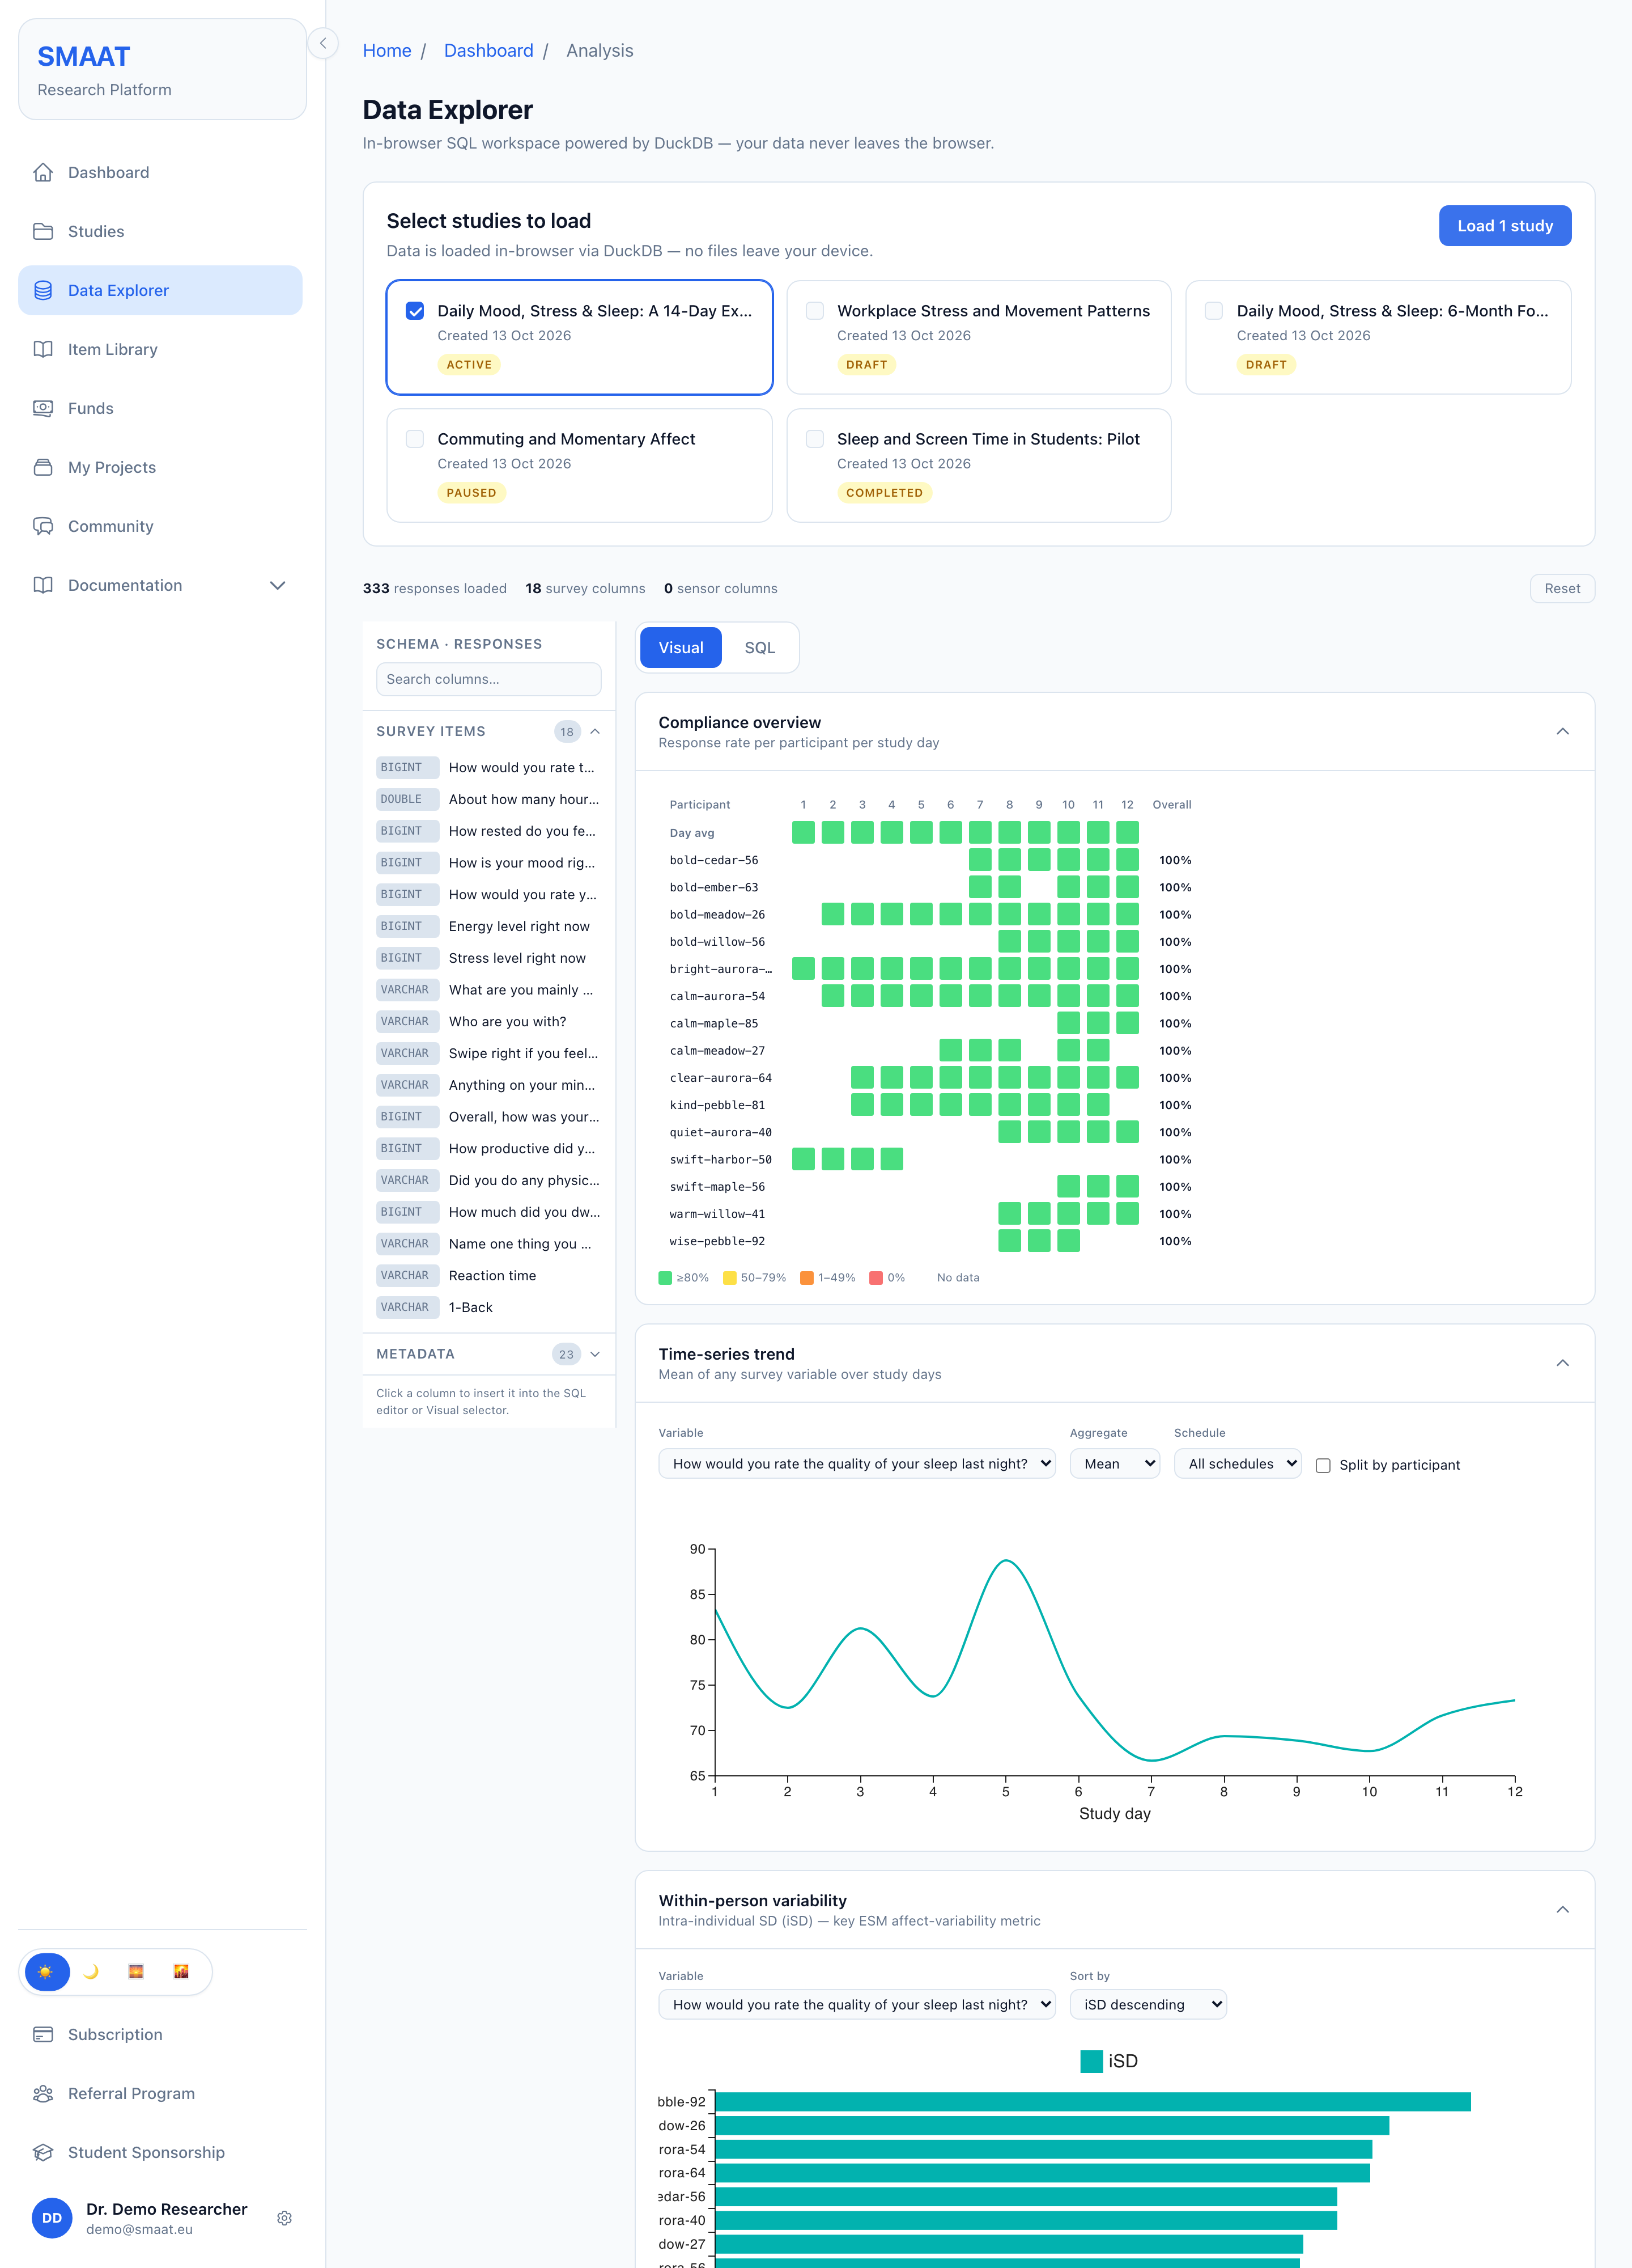1632x2268 pixels.
Task: Click the red 0% legend swatch
Action: point(875,1277)
